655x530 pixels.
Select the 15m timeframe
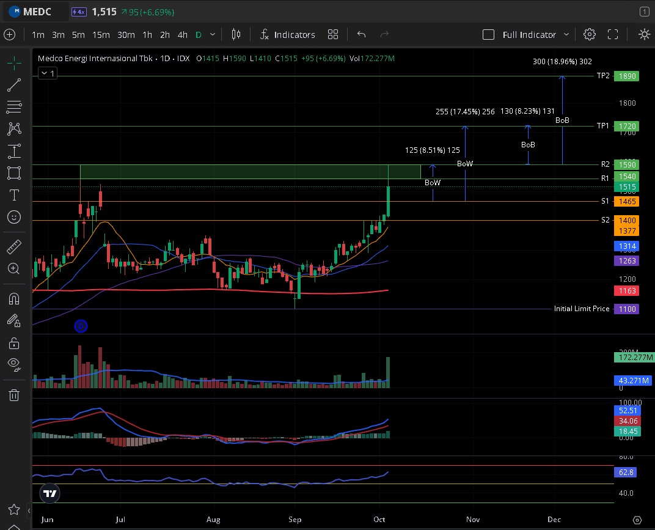(100, 35)
